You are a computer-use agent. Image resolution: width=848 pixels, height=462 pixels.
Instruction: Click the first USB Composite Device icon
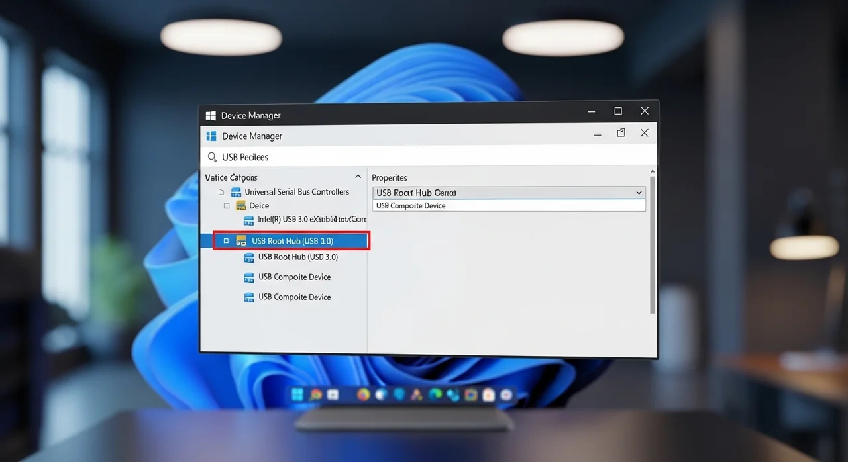click(x=249, y=277)
